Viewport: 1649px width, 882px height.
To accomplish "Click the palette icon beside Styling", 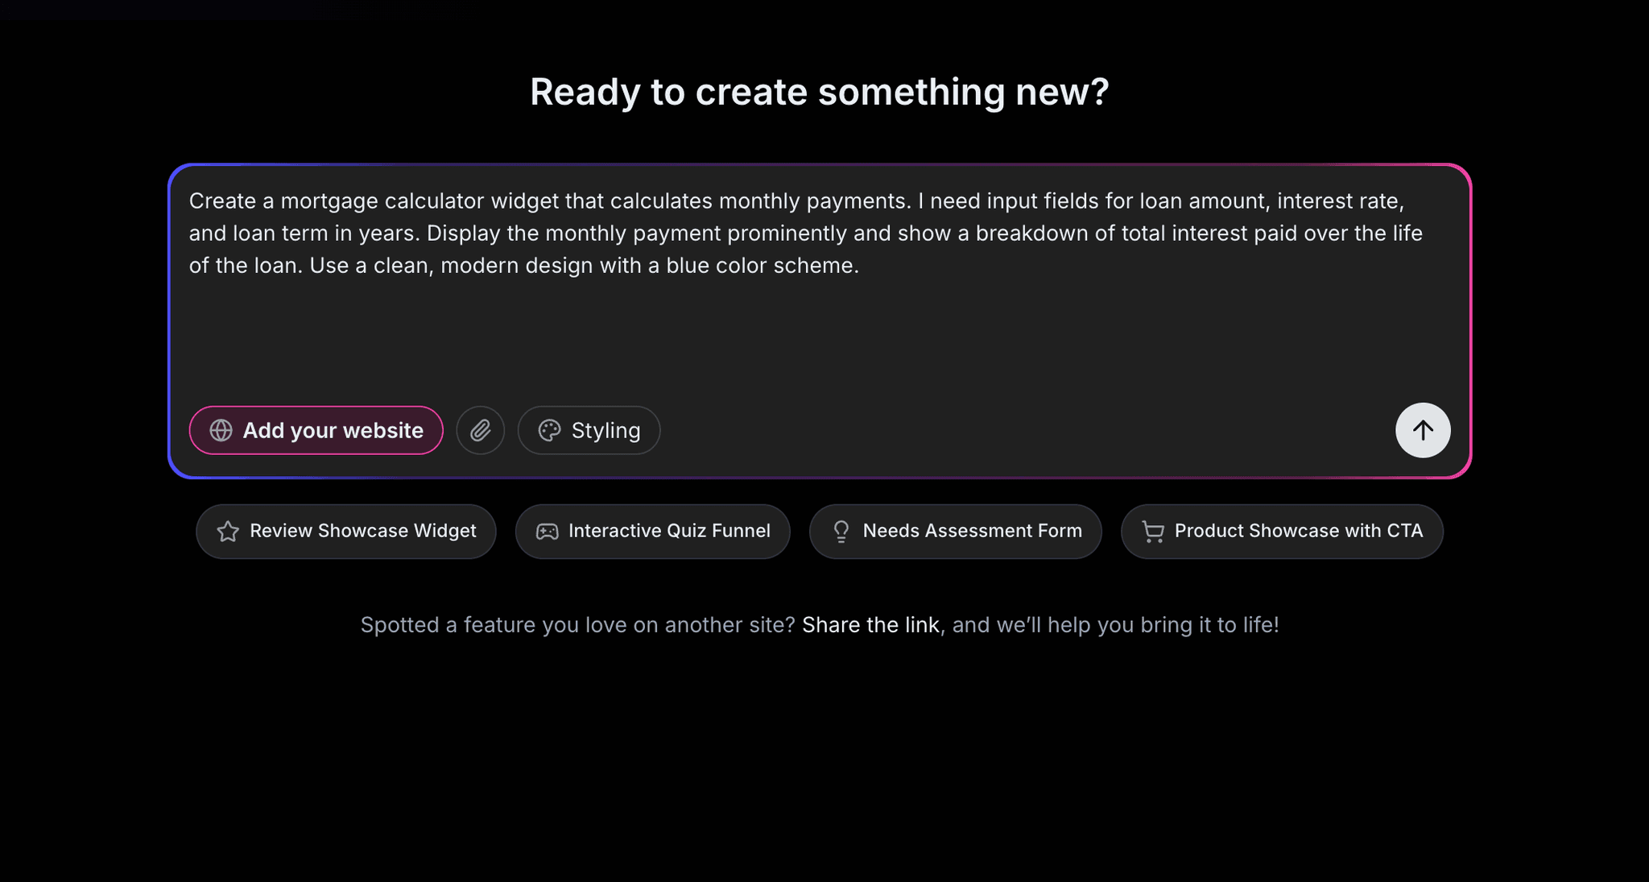I will [549, 430].
